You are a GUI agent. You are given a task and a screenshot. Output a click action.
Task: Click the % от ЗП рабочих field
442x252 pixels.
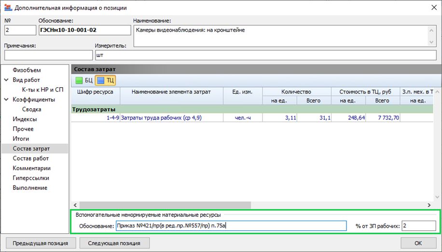419,226
